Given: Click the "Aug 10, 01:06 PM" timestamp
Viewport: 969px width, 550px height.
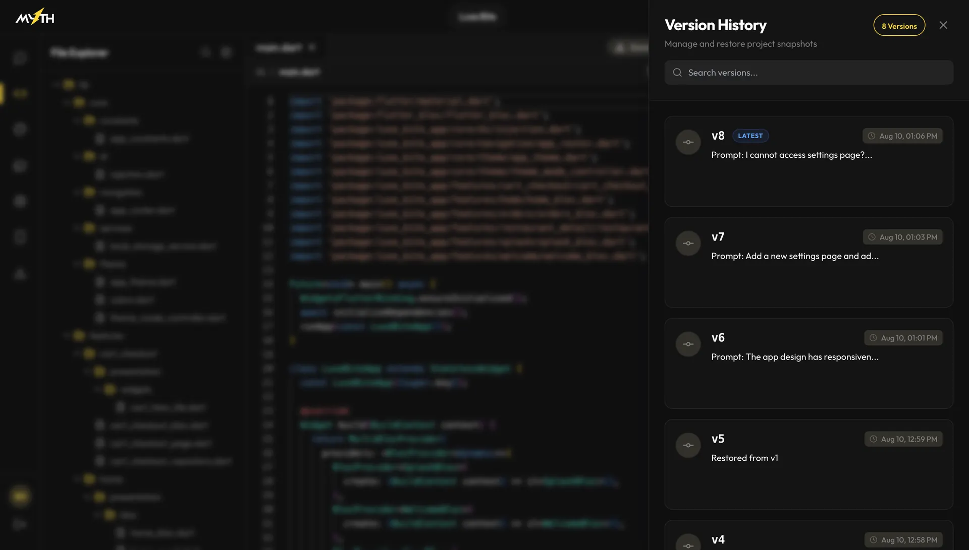Looking at the screenshot, I should [x=902, y=136].
